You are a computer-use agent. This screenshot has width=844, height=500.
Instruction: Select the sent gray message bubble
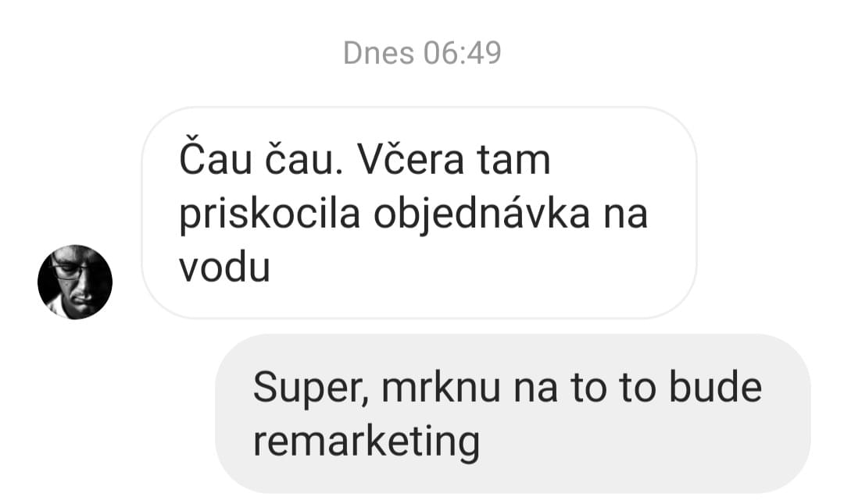point(513,413)
